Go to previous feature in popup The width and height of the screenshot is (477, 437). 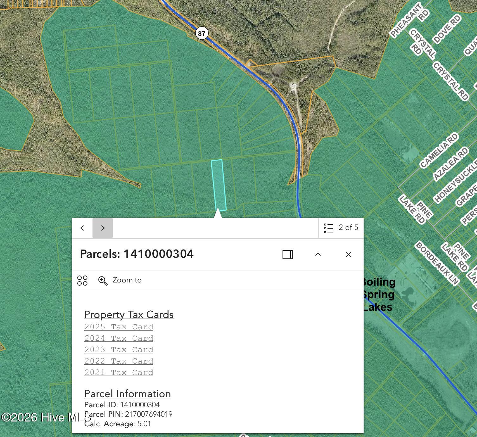[x=82, y=228]
